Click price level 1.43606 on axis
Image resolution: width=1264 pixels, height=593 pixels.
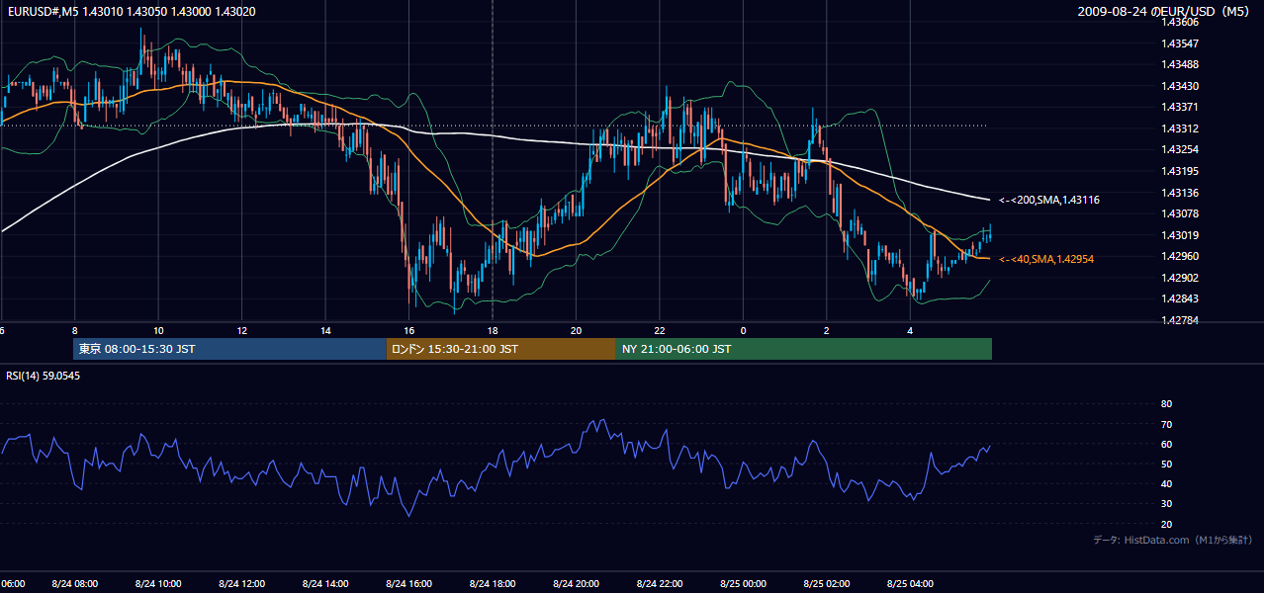coord(1180,22)
